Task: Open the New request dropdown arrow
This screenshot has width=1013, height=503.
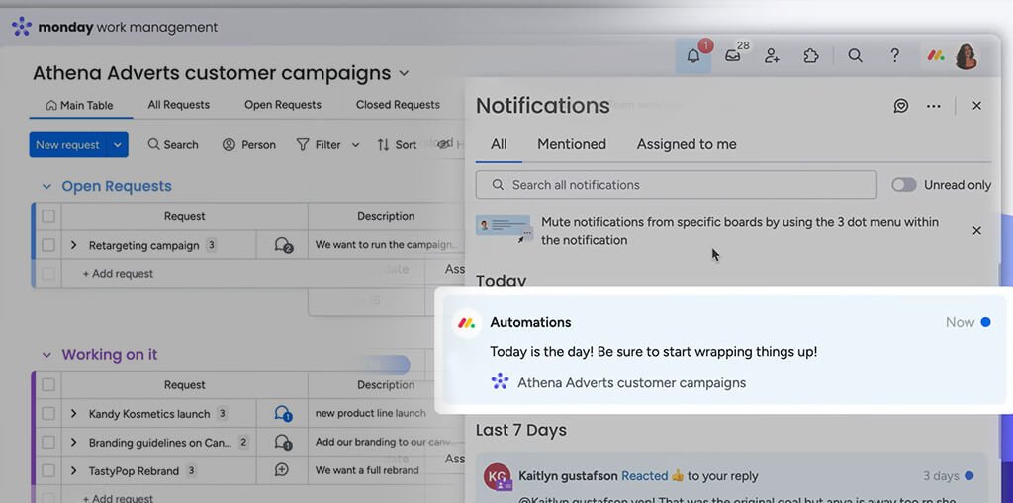Action: click(x=118, y=144)
